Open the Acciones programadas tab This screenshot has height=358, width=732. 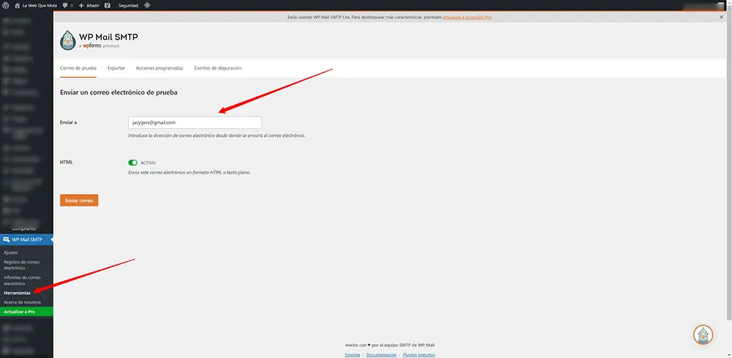click(160, 68)
